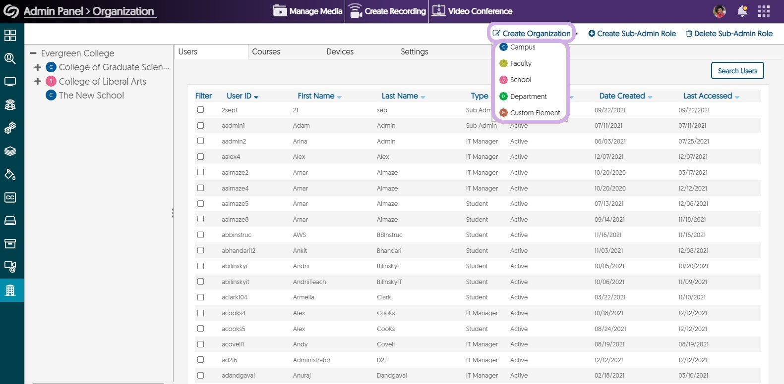784x384 pixels.
Task: Click Delete Sub-Admin Role link
Action: [729, 34]
